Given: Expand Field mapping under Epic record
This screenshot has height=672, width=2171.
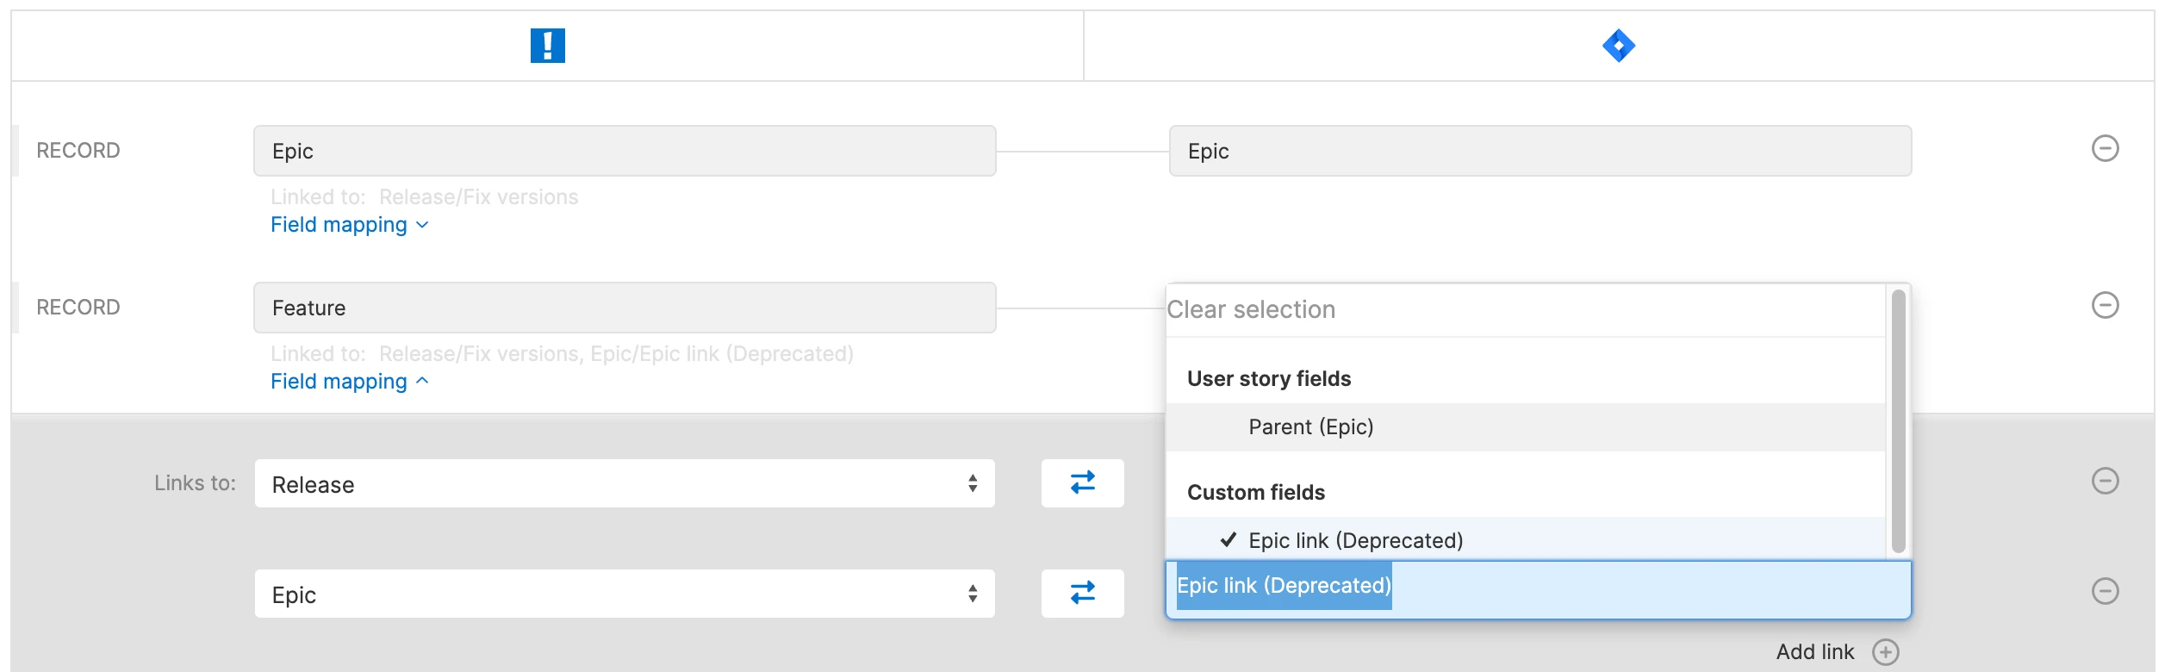Looking at the screenshot, I should [x=349, y=225].
